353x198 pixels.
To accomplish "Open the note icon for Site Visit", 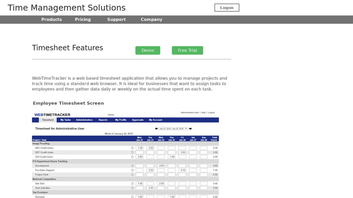I will pyautogui.click(x=132, y=183).
